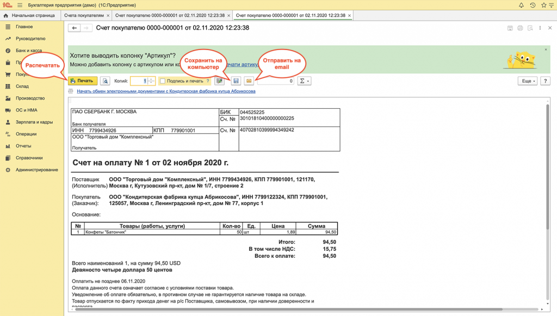Click the sum value field showing 0

coord(276,81)
